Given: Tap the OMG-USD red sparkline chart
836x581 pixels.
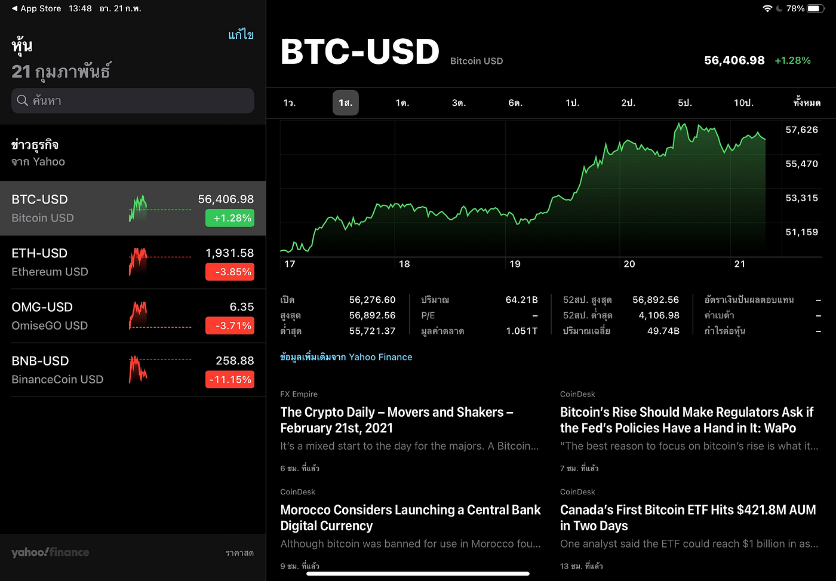Looking at the screenshot, I should 160,315.
